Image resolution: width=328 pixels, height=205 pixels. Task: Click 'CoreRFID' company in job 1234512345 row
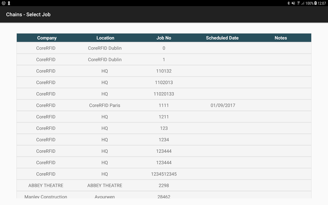pos(46,174)
